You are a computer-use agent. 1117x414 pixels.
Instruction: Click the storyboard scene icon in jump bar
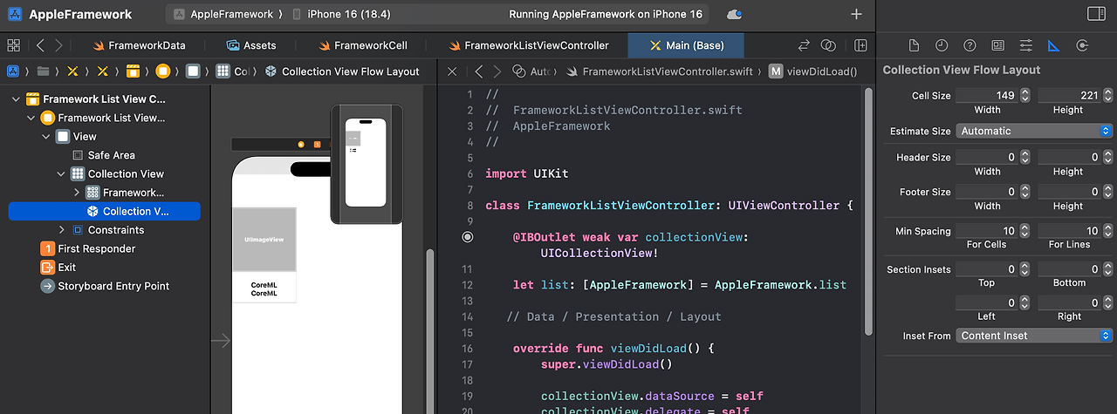pyautogui.click(x=133, y=71)
